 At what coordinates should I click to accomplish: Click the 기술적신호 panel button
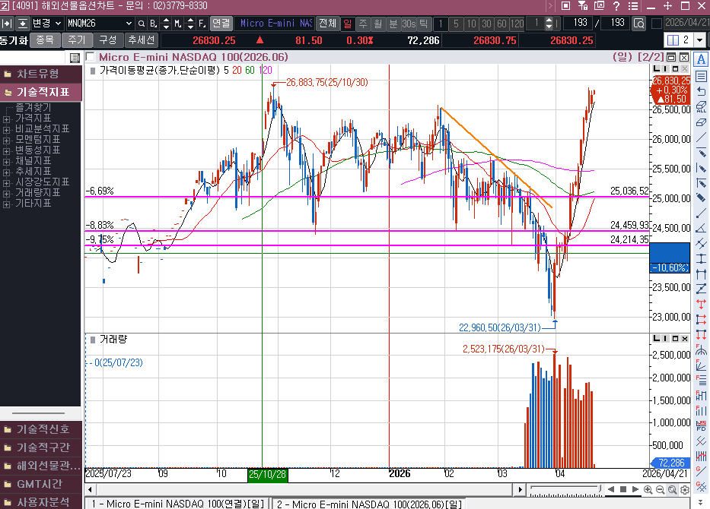click(x=43, y=429)
